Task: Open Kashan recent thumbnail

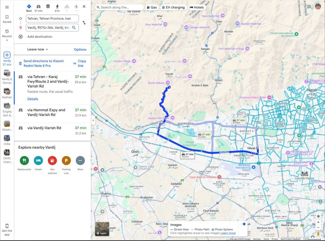Action: coord(7,93)
